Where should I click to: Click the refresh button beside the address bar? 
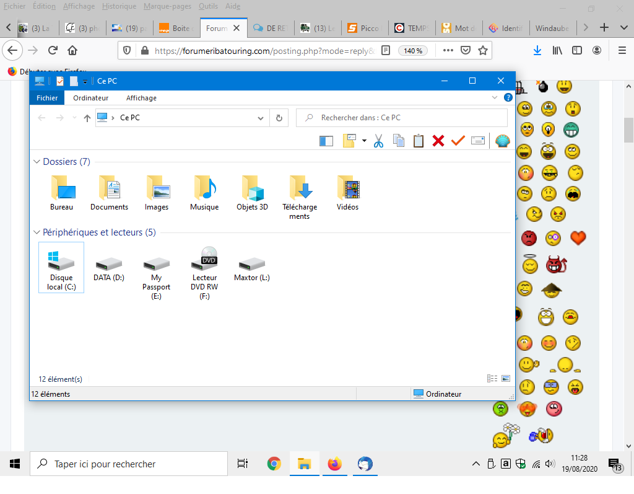(x=279, y=118)
